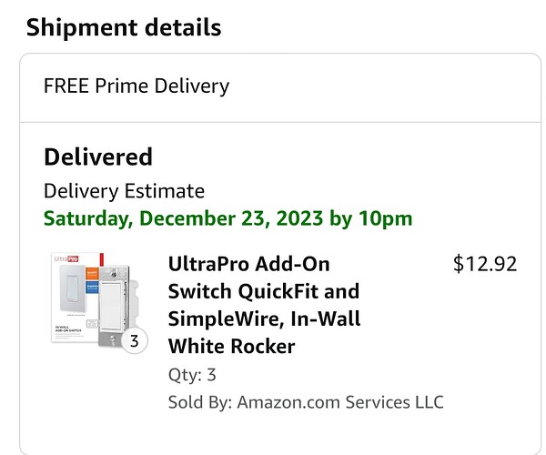Click the Shipment details heading
Viewport: 546px width, 455px height.
[x=124, y=27]
